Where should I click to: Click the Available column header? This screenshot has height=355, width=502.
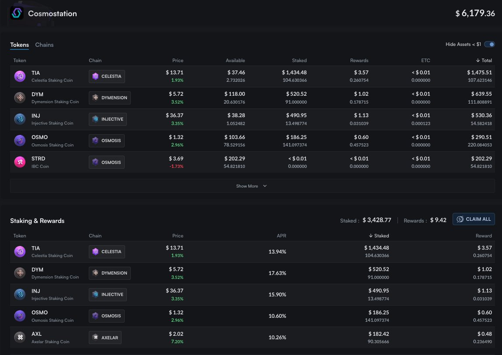(235, 60)
